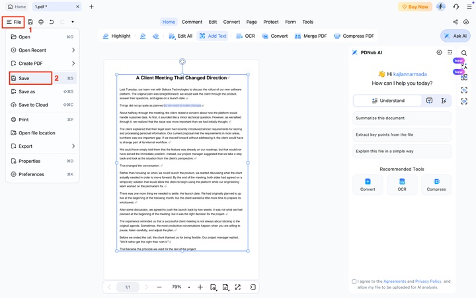Click the chat bubble mode icon
Image resolution: width=476 pixels, height=298 pixels.
(x=429, y=101)
